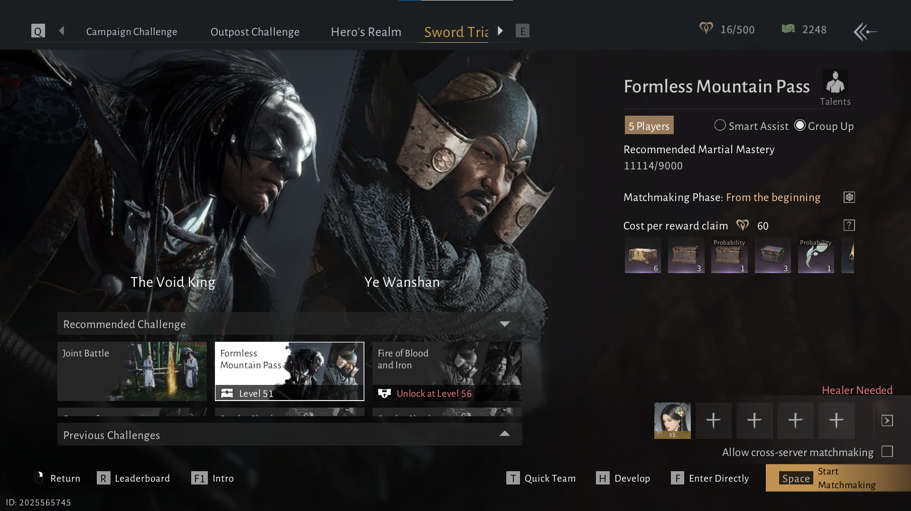Click the 16/500 stamina value
Image resolution: width=911 pixels, height=511 pixels.
737,29
